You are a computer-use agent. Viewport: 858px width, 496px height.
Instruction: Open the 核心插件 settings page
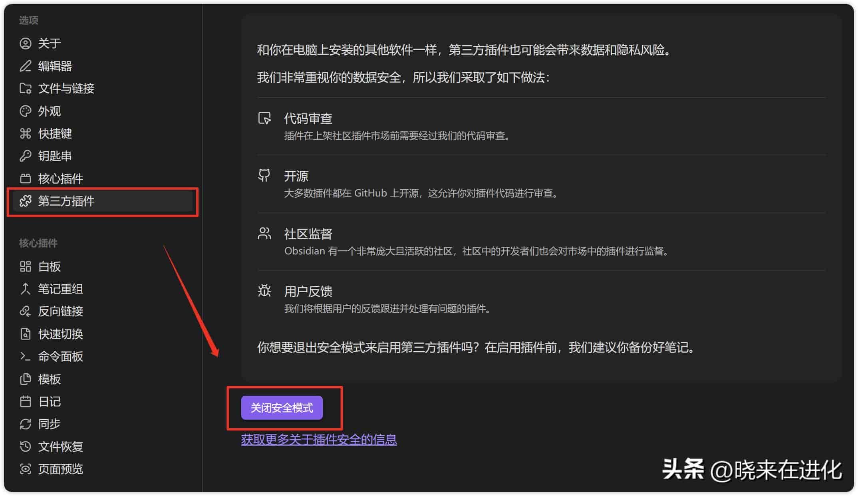(103, 178)
